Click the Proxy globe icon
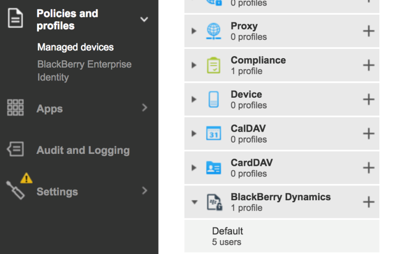Viewport: 394px width, 254px height. click(214, 31)
